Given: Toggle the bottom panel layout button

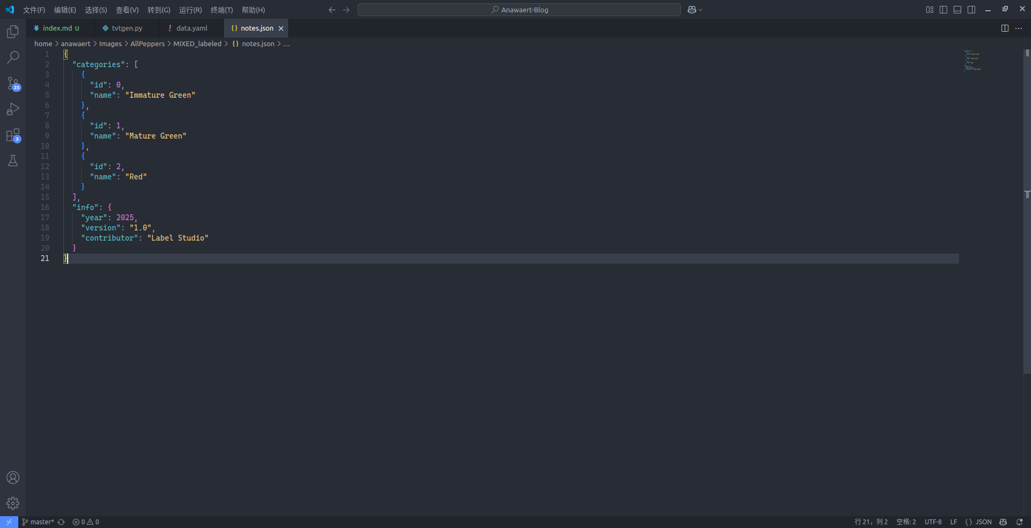Looking at the screenshot, I should click(x=957, y=10).
